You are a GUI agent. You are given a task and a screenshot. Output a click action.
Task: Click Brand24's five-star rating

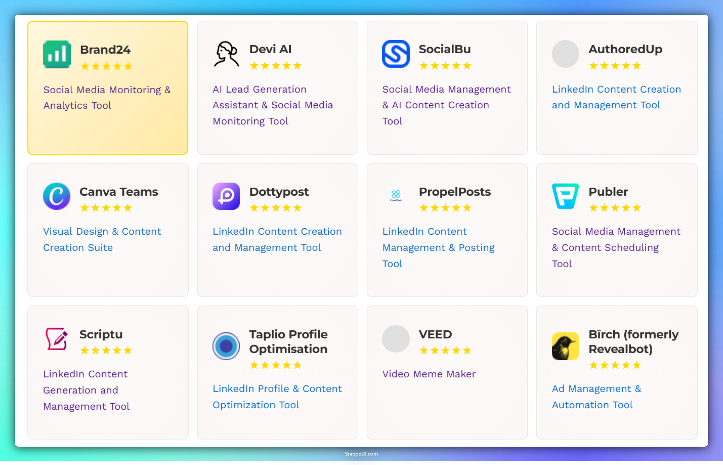[107, 66]
